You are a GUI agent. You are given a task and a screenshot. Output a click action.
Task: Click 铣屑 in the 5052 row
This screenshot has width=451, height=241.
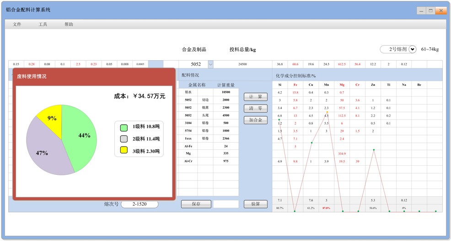(x=205, y=108)
